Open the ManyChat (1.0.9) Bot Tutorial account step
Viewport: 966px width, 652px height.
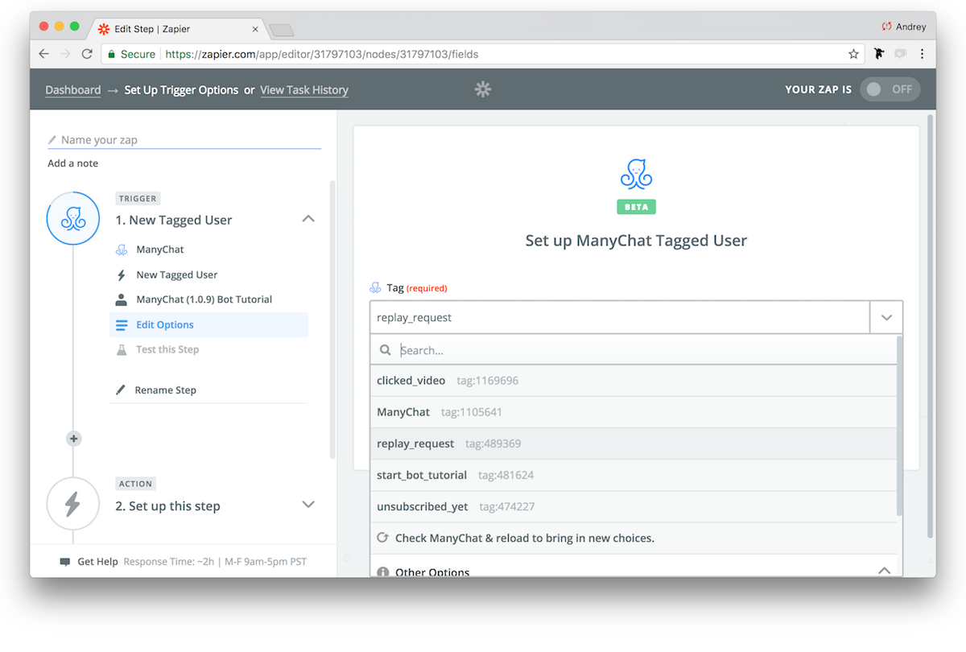(x=204, y=299)
